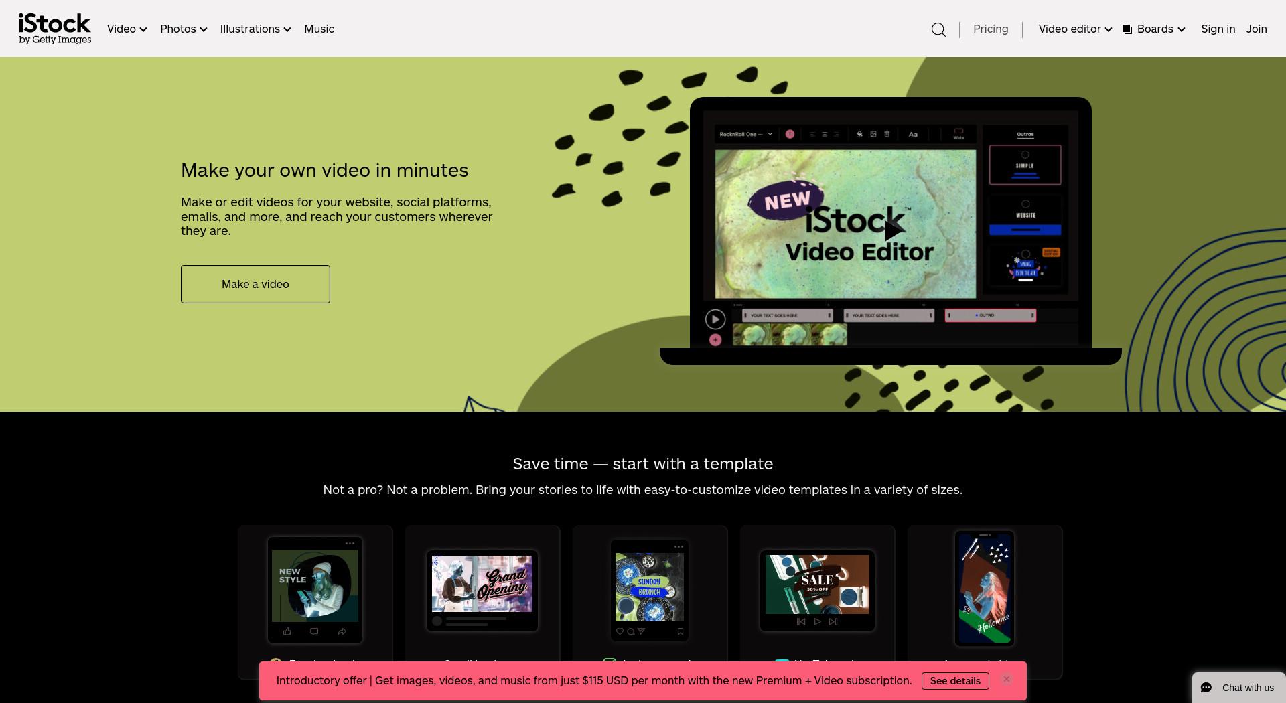Expand the Illustrations dropdown menu
Image resolution: width=1286 pixels, height=703 pixels.
[255, 29]
